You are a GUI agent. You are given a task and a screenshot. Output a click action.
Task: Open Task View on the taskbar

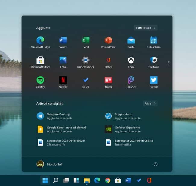click(x=66, y=180)
